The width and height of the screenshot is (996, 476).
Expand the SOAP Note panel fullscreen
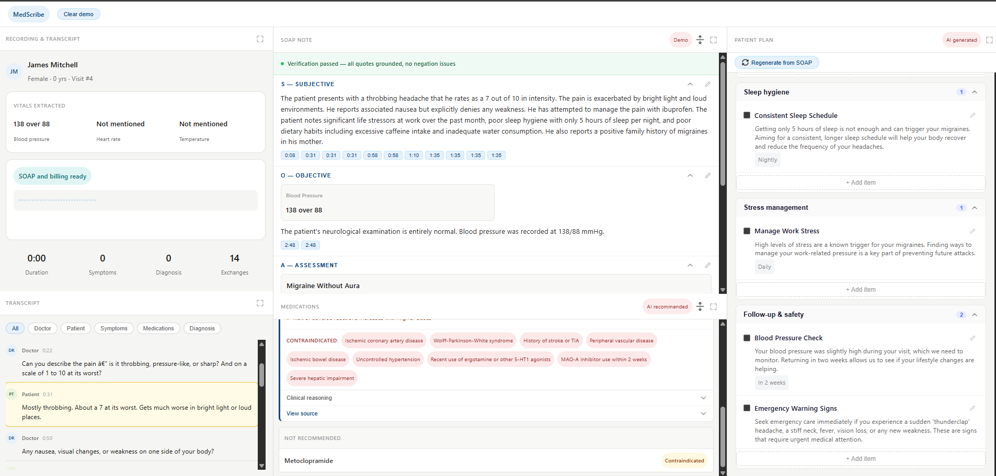713,40
